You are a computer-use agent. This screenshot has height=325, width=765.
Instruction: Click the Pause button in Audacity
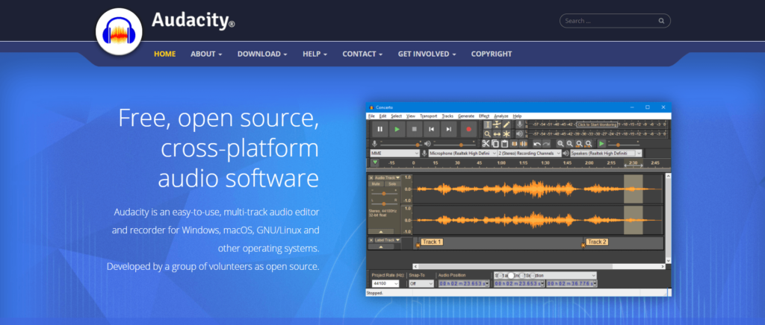click(x=380, y=129)
